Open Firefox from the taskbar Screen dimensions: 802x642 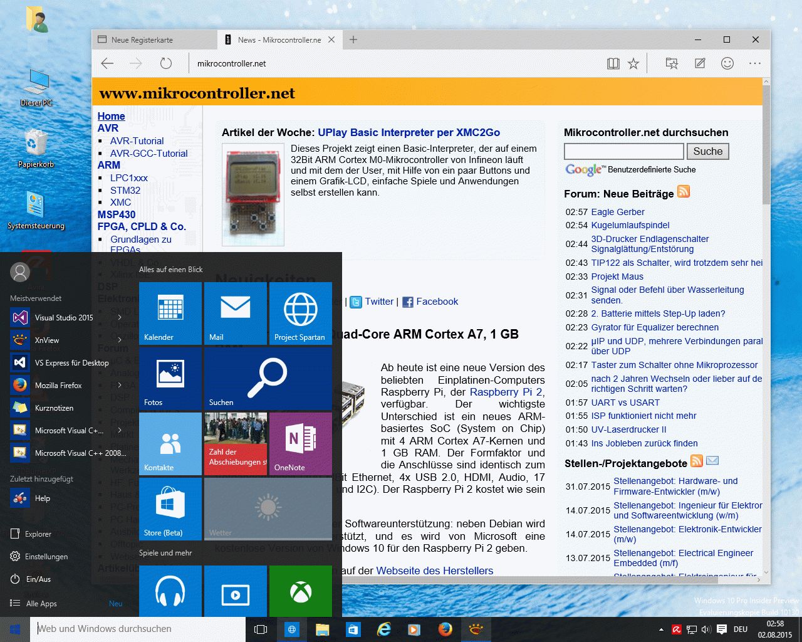point(445,629)
